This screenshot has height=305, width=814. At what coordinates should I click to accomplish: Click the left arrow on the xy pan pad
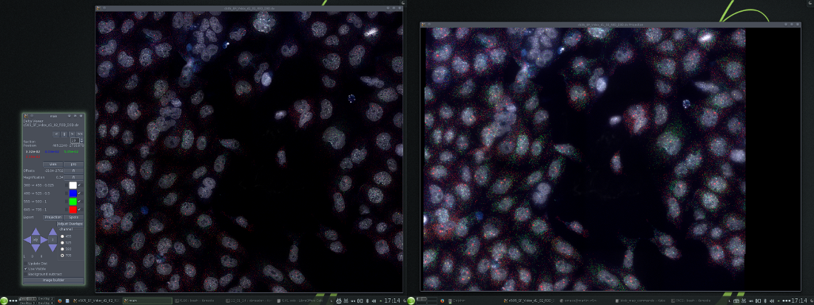click(27, 239)
